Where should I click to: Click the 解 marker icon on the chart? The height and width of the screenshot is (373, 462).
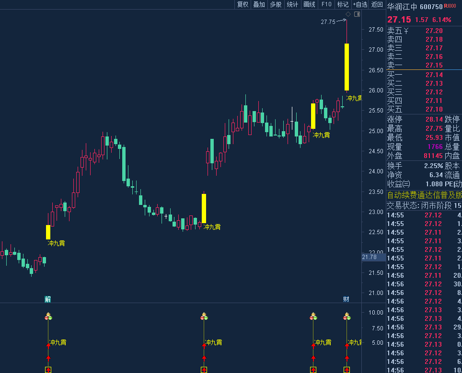tap(47, 299)
